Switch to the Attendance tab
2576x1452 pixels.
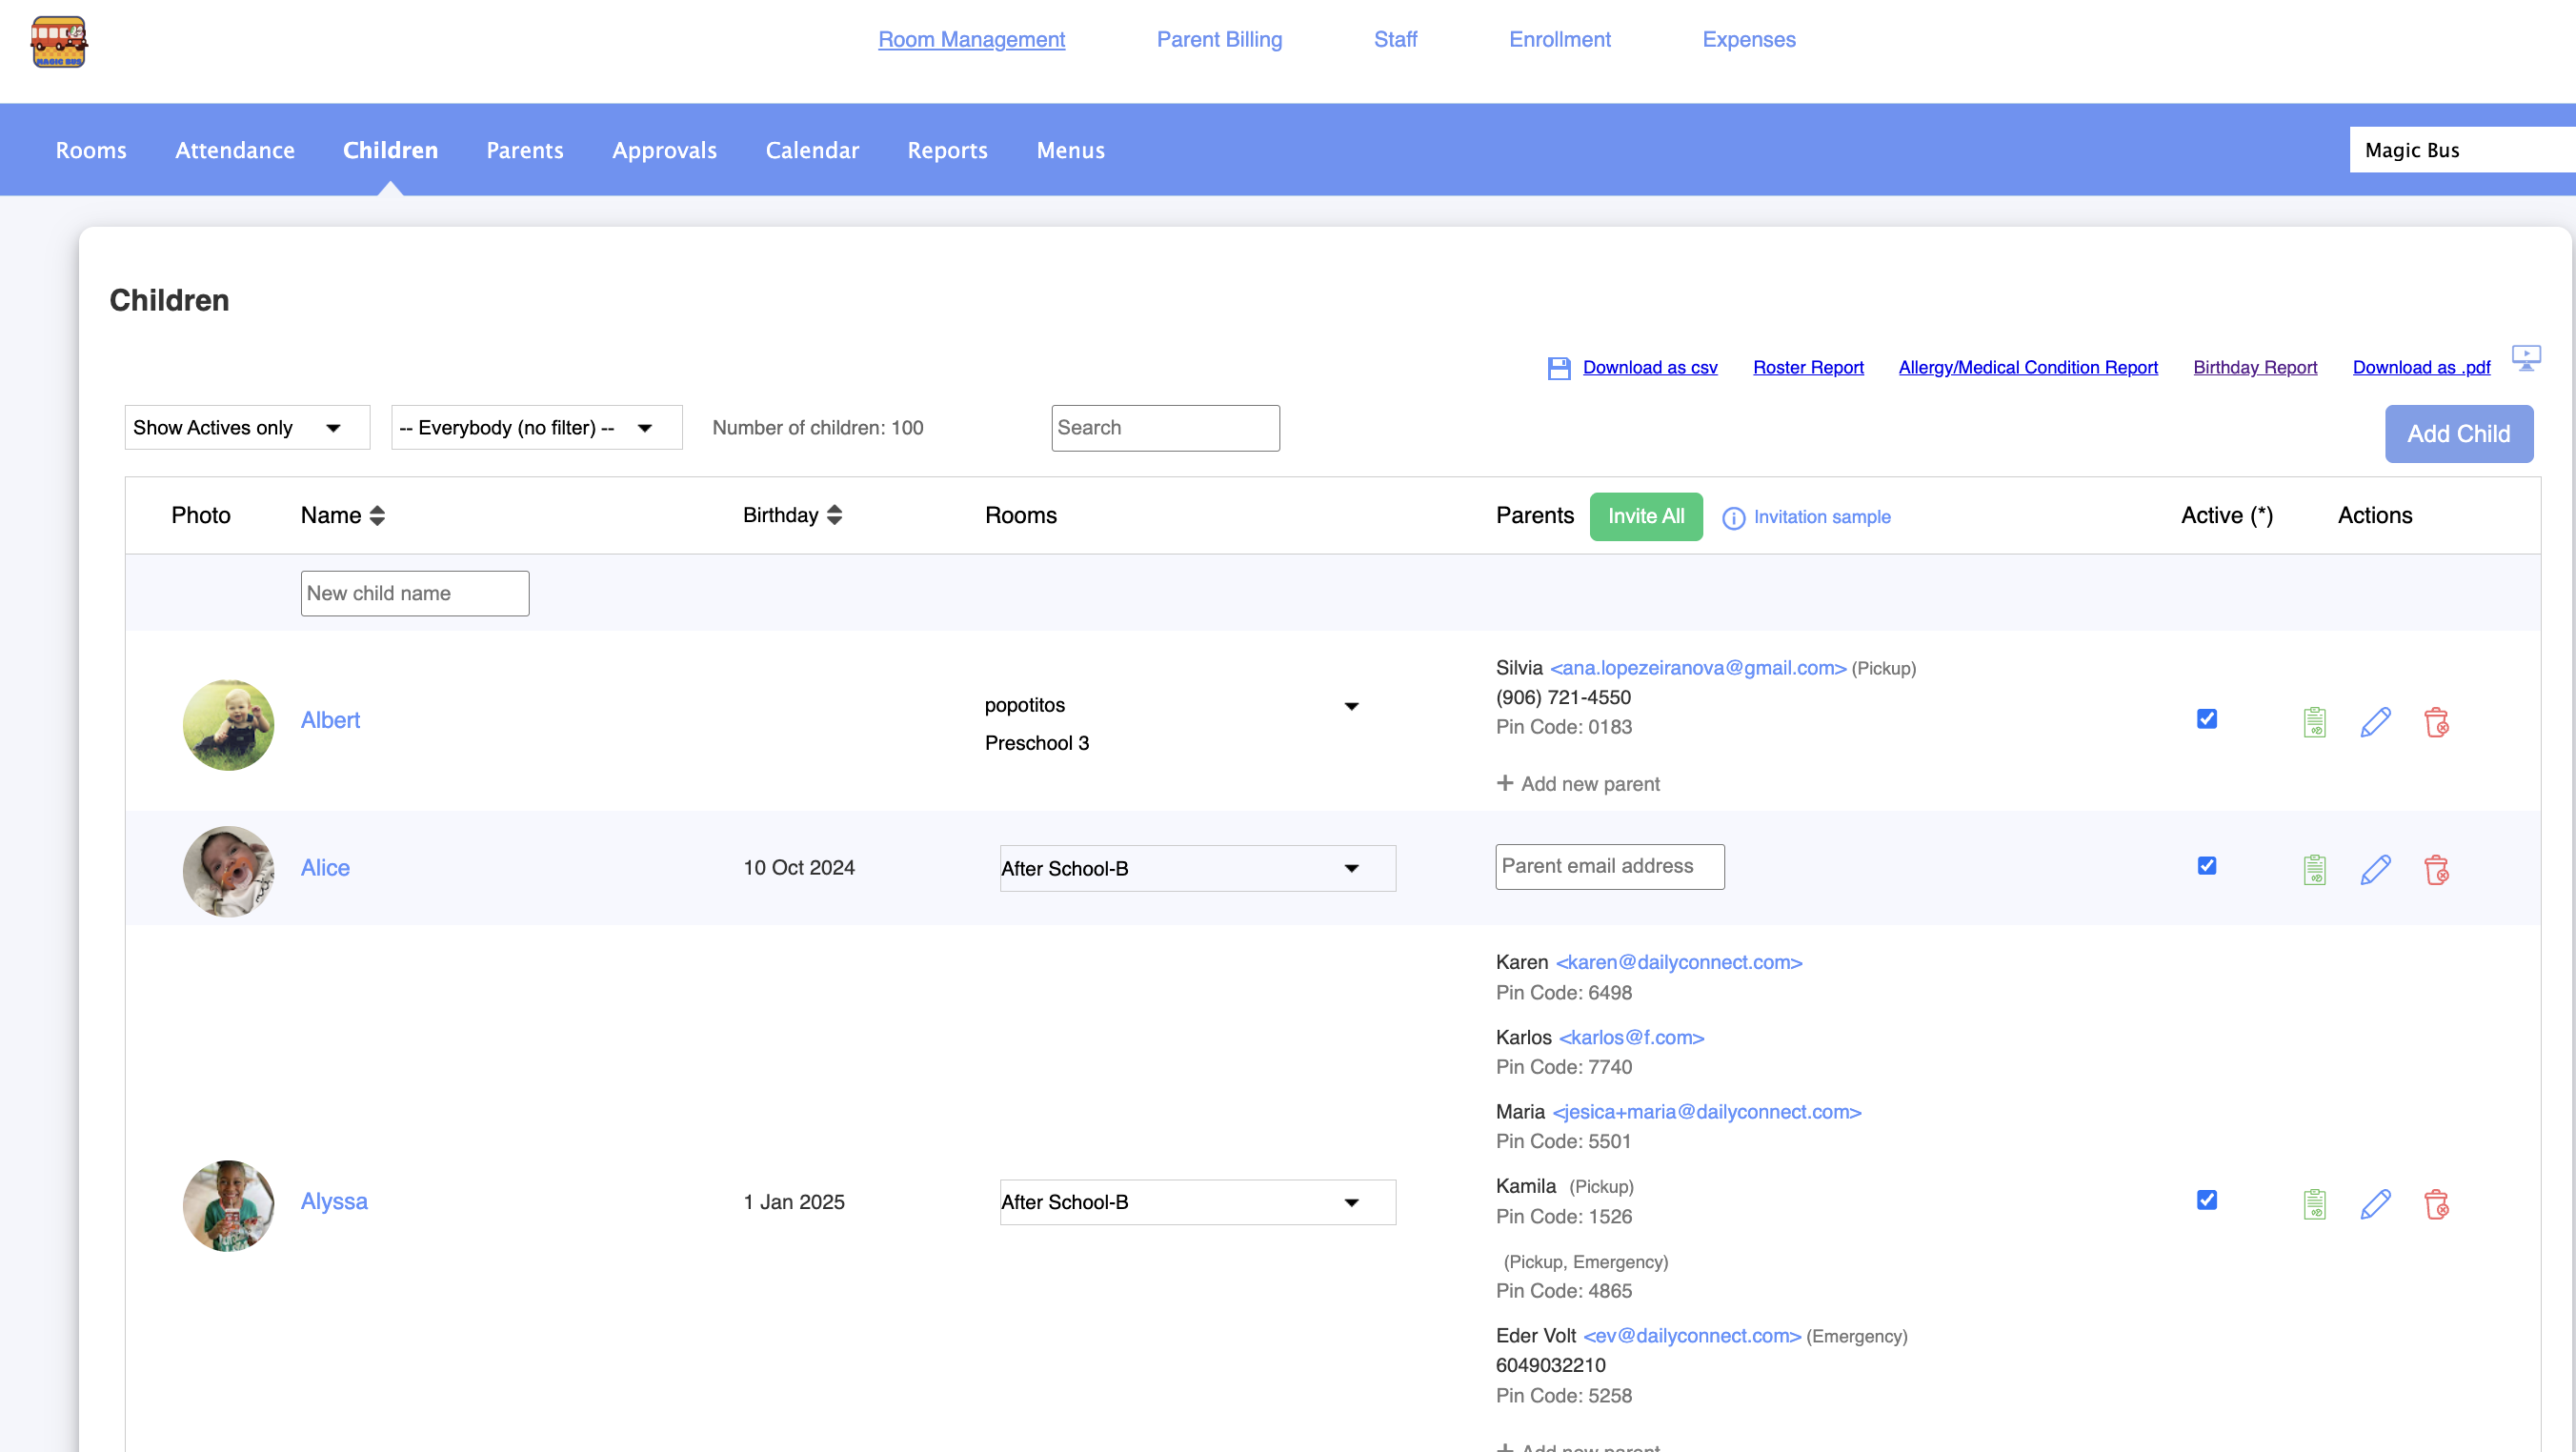pos(234,150)
